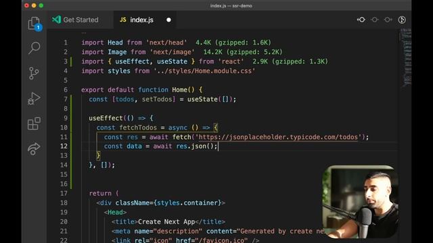Open the Source Control view icon
This screenshot has width=433, height=243.
pyautogui.click(x=34, y=74)
